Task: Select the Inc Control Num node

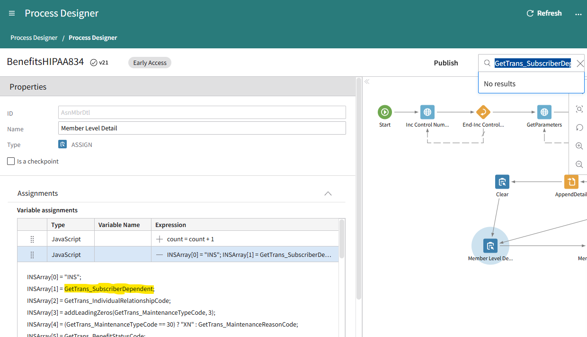Action: coord(427,112)
